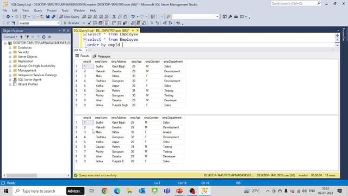348x196 pixels.
Task: Open Microsoft Edge from the taskbar
Action: (117, 191)
